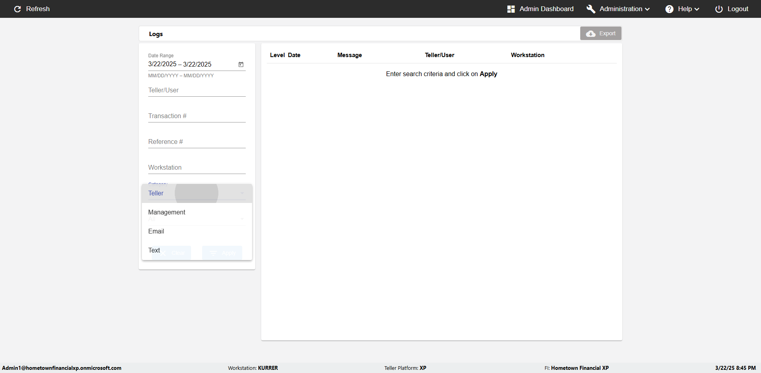Click the Logout power icon
This screenshot has width=761, height=373.
pyautogui.click(x=719, y=9)
